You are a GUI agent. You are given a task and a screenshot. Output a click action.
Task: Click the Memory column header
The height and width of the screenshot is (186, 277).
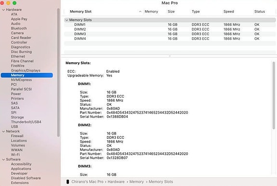click(x=151, y=12)
